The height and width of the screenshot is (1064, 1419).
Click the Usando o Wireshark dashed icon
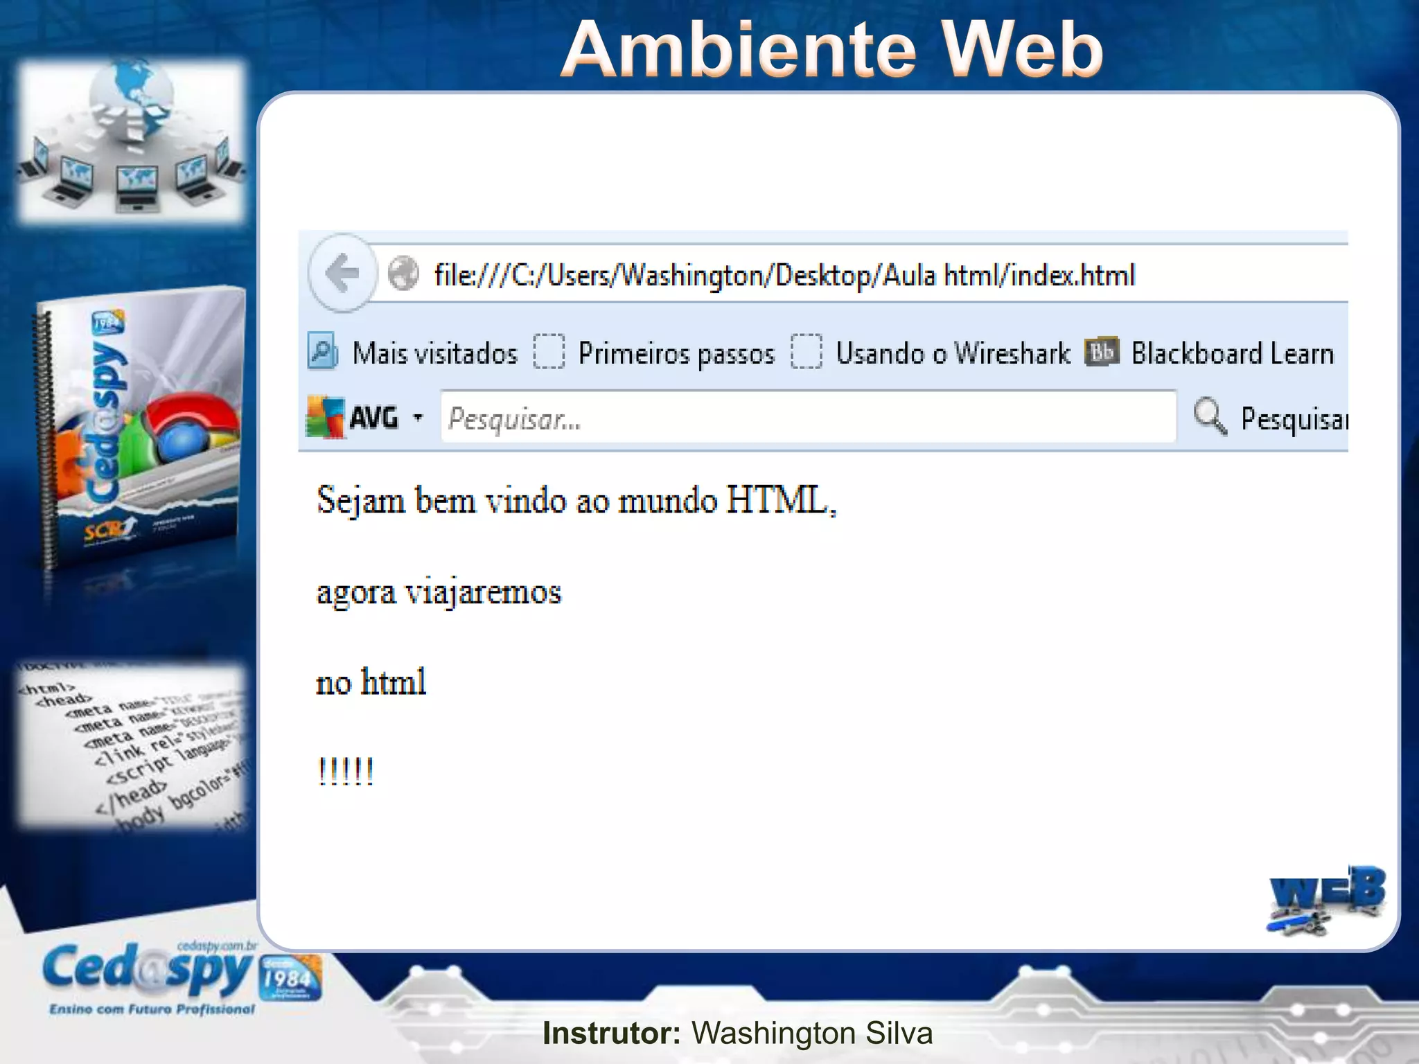[807, 352]
